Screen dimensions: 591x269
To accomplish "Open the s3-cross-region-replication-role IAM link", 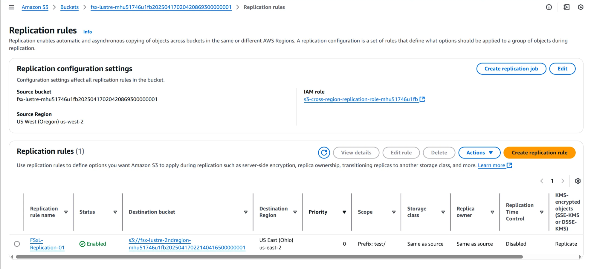I will [x=361, y=99].
